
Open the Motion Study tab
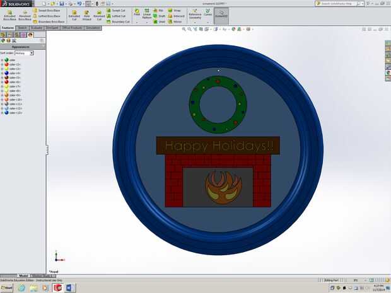42,276
